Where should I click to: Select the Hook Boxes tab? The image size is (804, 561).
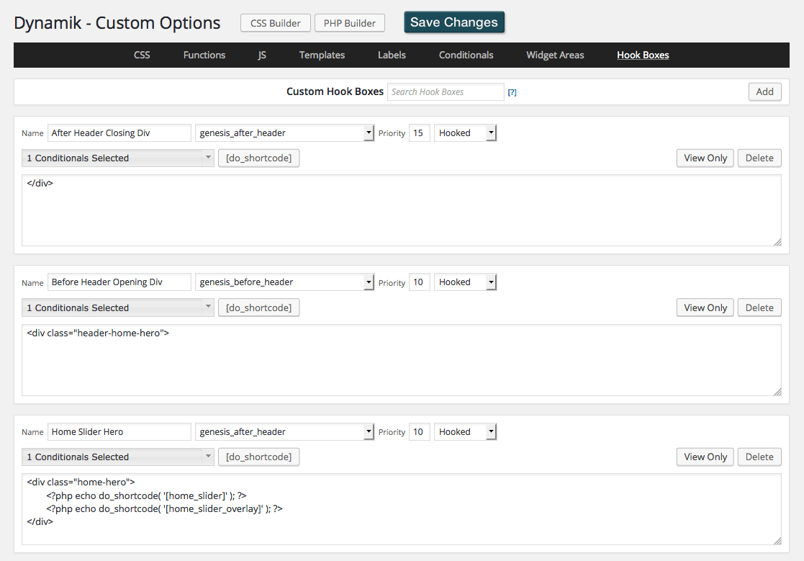(x=643, y=55)
